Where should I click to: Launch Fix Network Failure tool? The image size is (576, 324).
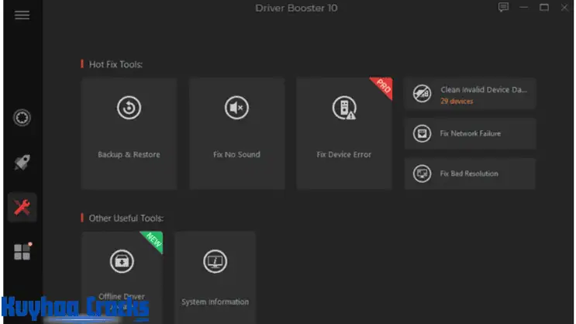(x=470, y=133)
